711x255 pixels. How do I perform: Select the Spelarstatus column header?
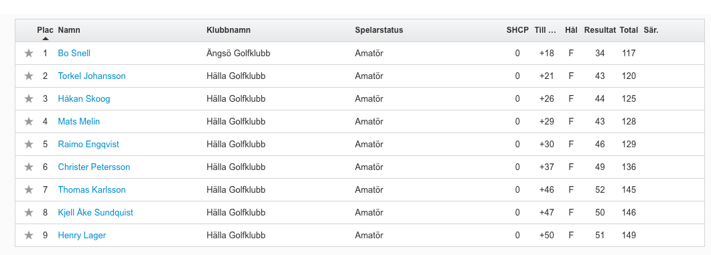[379, 30]
